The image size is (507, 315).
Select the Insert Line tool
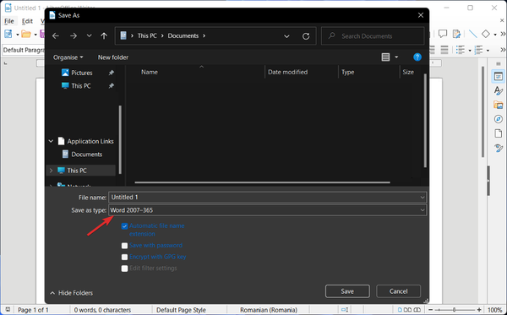tap(472, 34)
